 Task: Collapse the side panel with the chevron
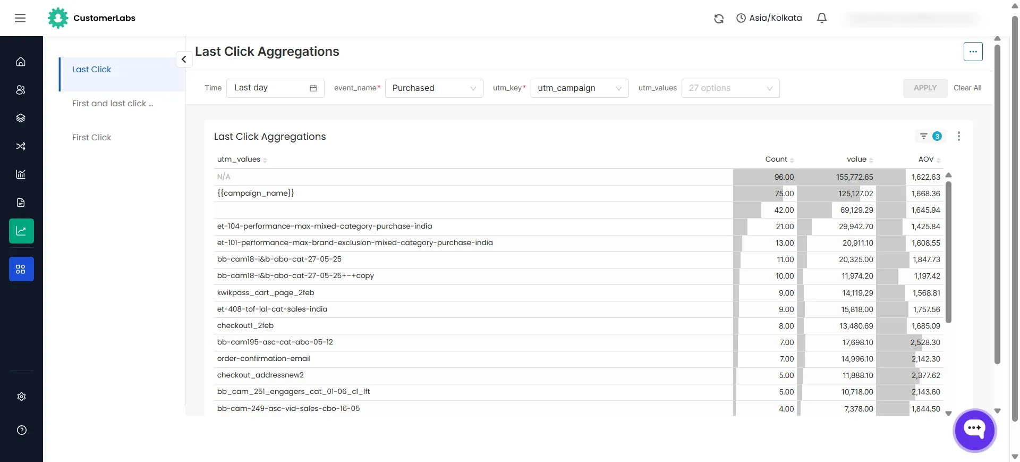pos(184,59)
